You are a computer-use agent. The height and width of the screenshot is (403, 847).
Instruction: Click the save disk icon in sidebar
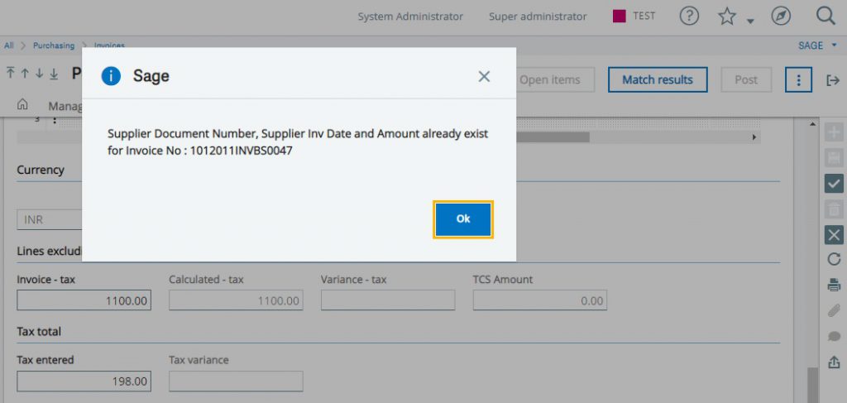point(834,158)
